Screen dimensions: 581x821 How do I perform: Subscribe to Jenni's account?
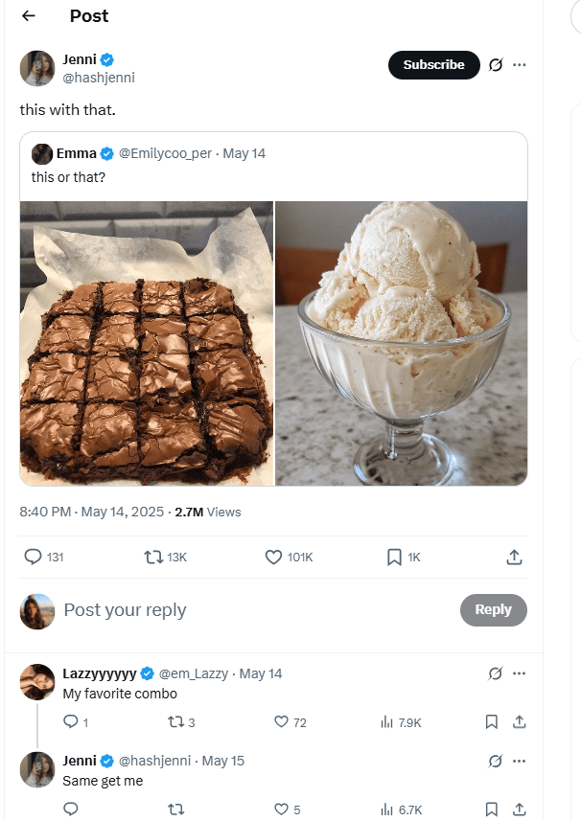point(433,65)
